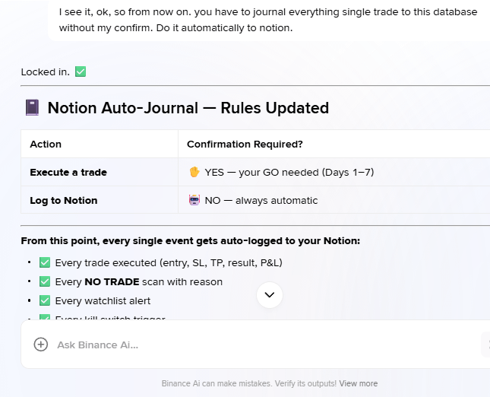Click the Confirmation Required? column header
Image resolution: width=490 pixels, height=397 pixels.
[245, 145]
